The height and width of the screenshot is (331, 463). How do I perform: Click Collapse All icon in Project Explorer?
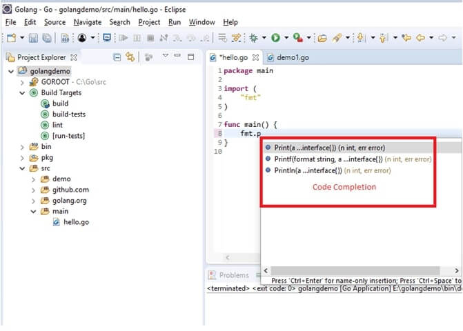[x=117, y=57]
